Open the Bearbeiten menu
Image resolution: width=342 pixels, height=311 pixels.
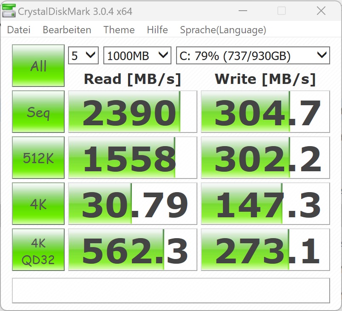tap(67, 30)
